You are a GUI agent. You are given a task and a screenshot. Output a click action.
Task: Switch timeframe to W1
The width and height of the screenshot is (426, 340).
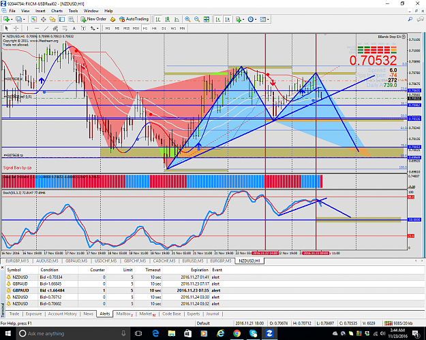click(x=173, y=28)
